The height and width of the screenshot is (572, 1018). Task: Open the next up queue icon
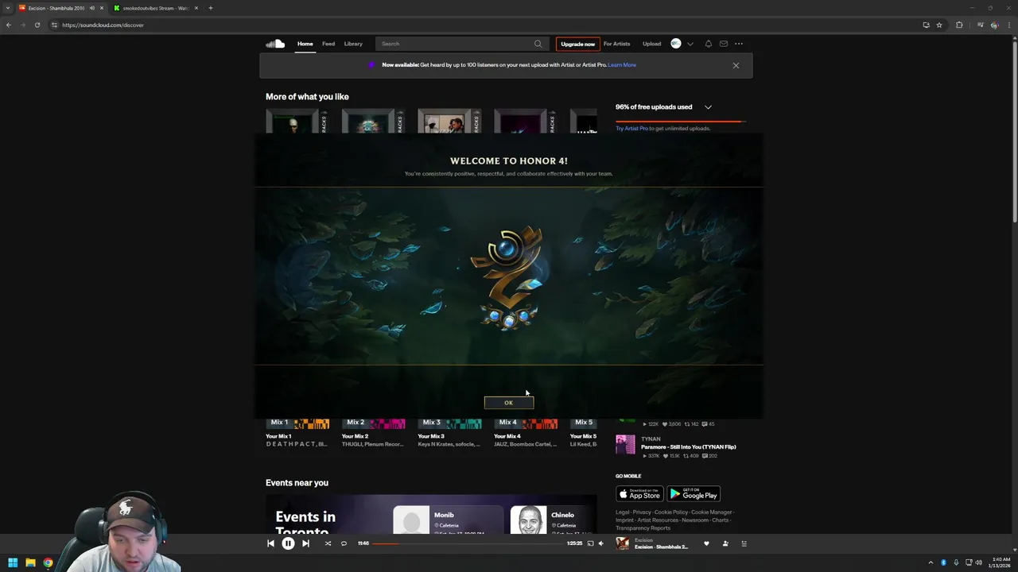click(744, 543)
